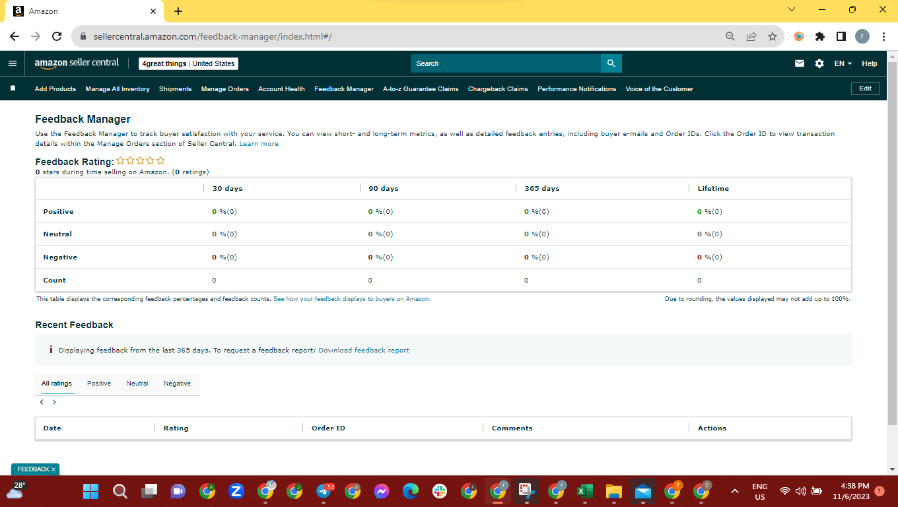Reload the current page
Image resolution: width=898 pixels, height=507 pixels.
point(57,36)
